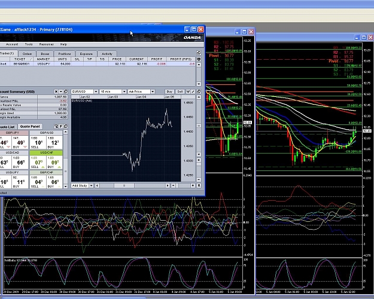
Task: Open the Tools menu
Action: [29, 44]
